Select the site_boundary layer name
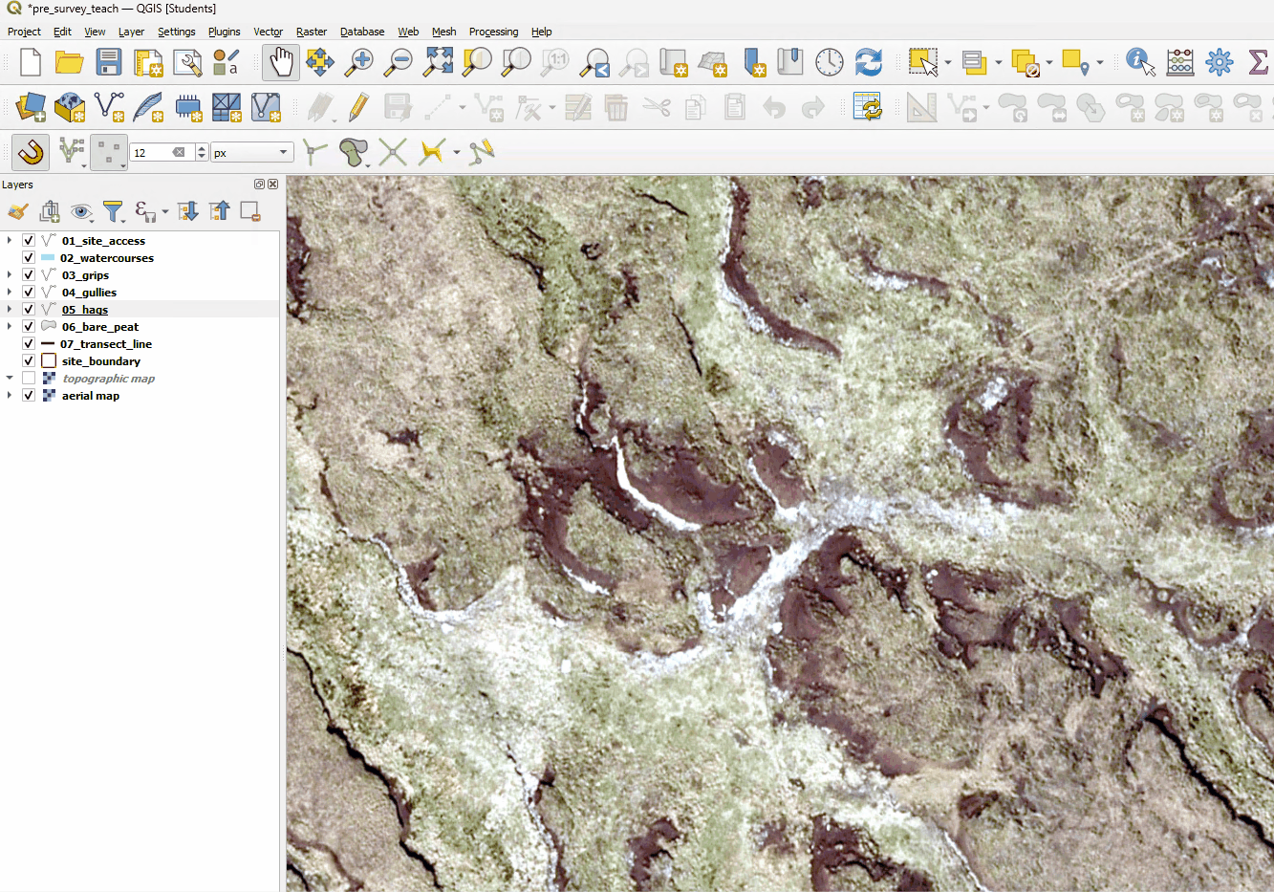The height and width of the screenshot is (892, 1274). 101,361
